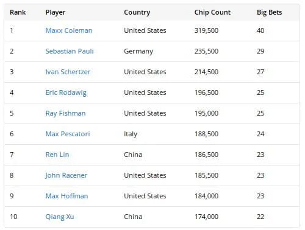Follow the Ivan Schertzer link
This screenshot has height=230, width=305.
pos(68,72)
